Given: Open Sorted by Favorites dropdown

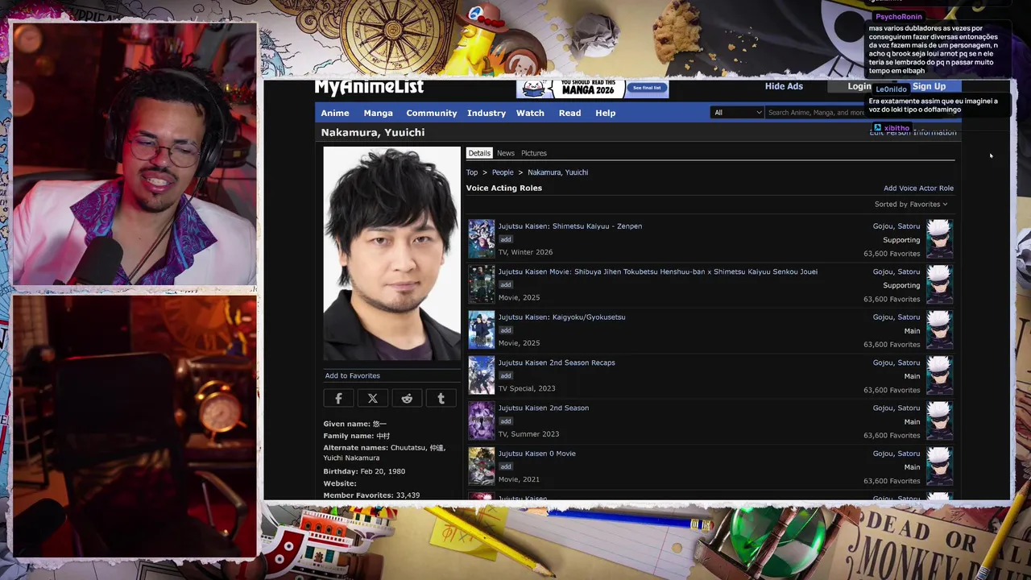Looking at the screenshot, I should 911,205.
